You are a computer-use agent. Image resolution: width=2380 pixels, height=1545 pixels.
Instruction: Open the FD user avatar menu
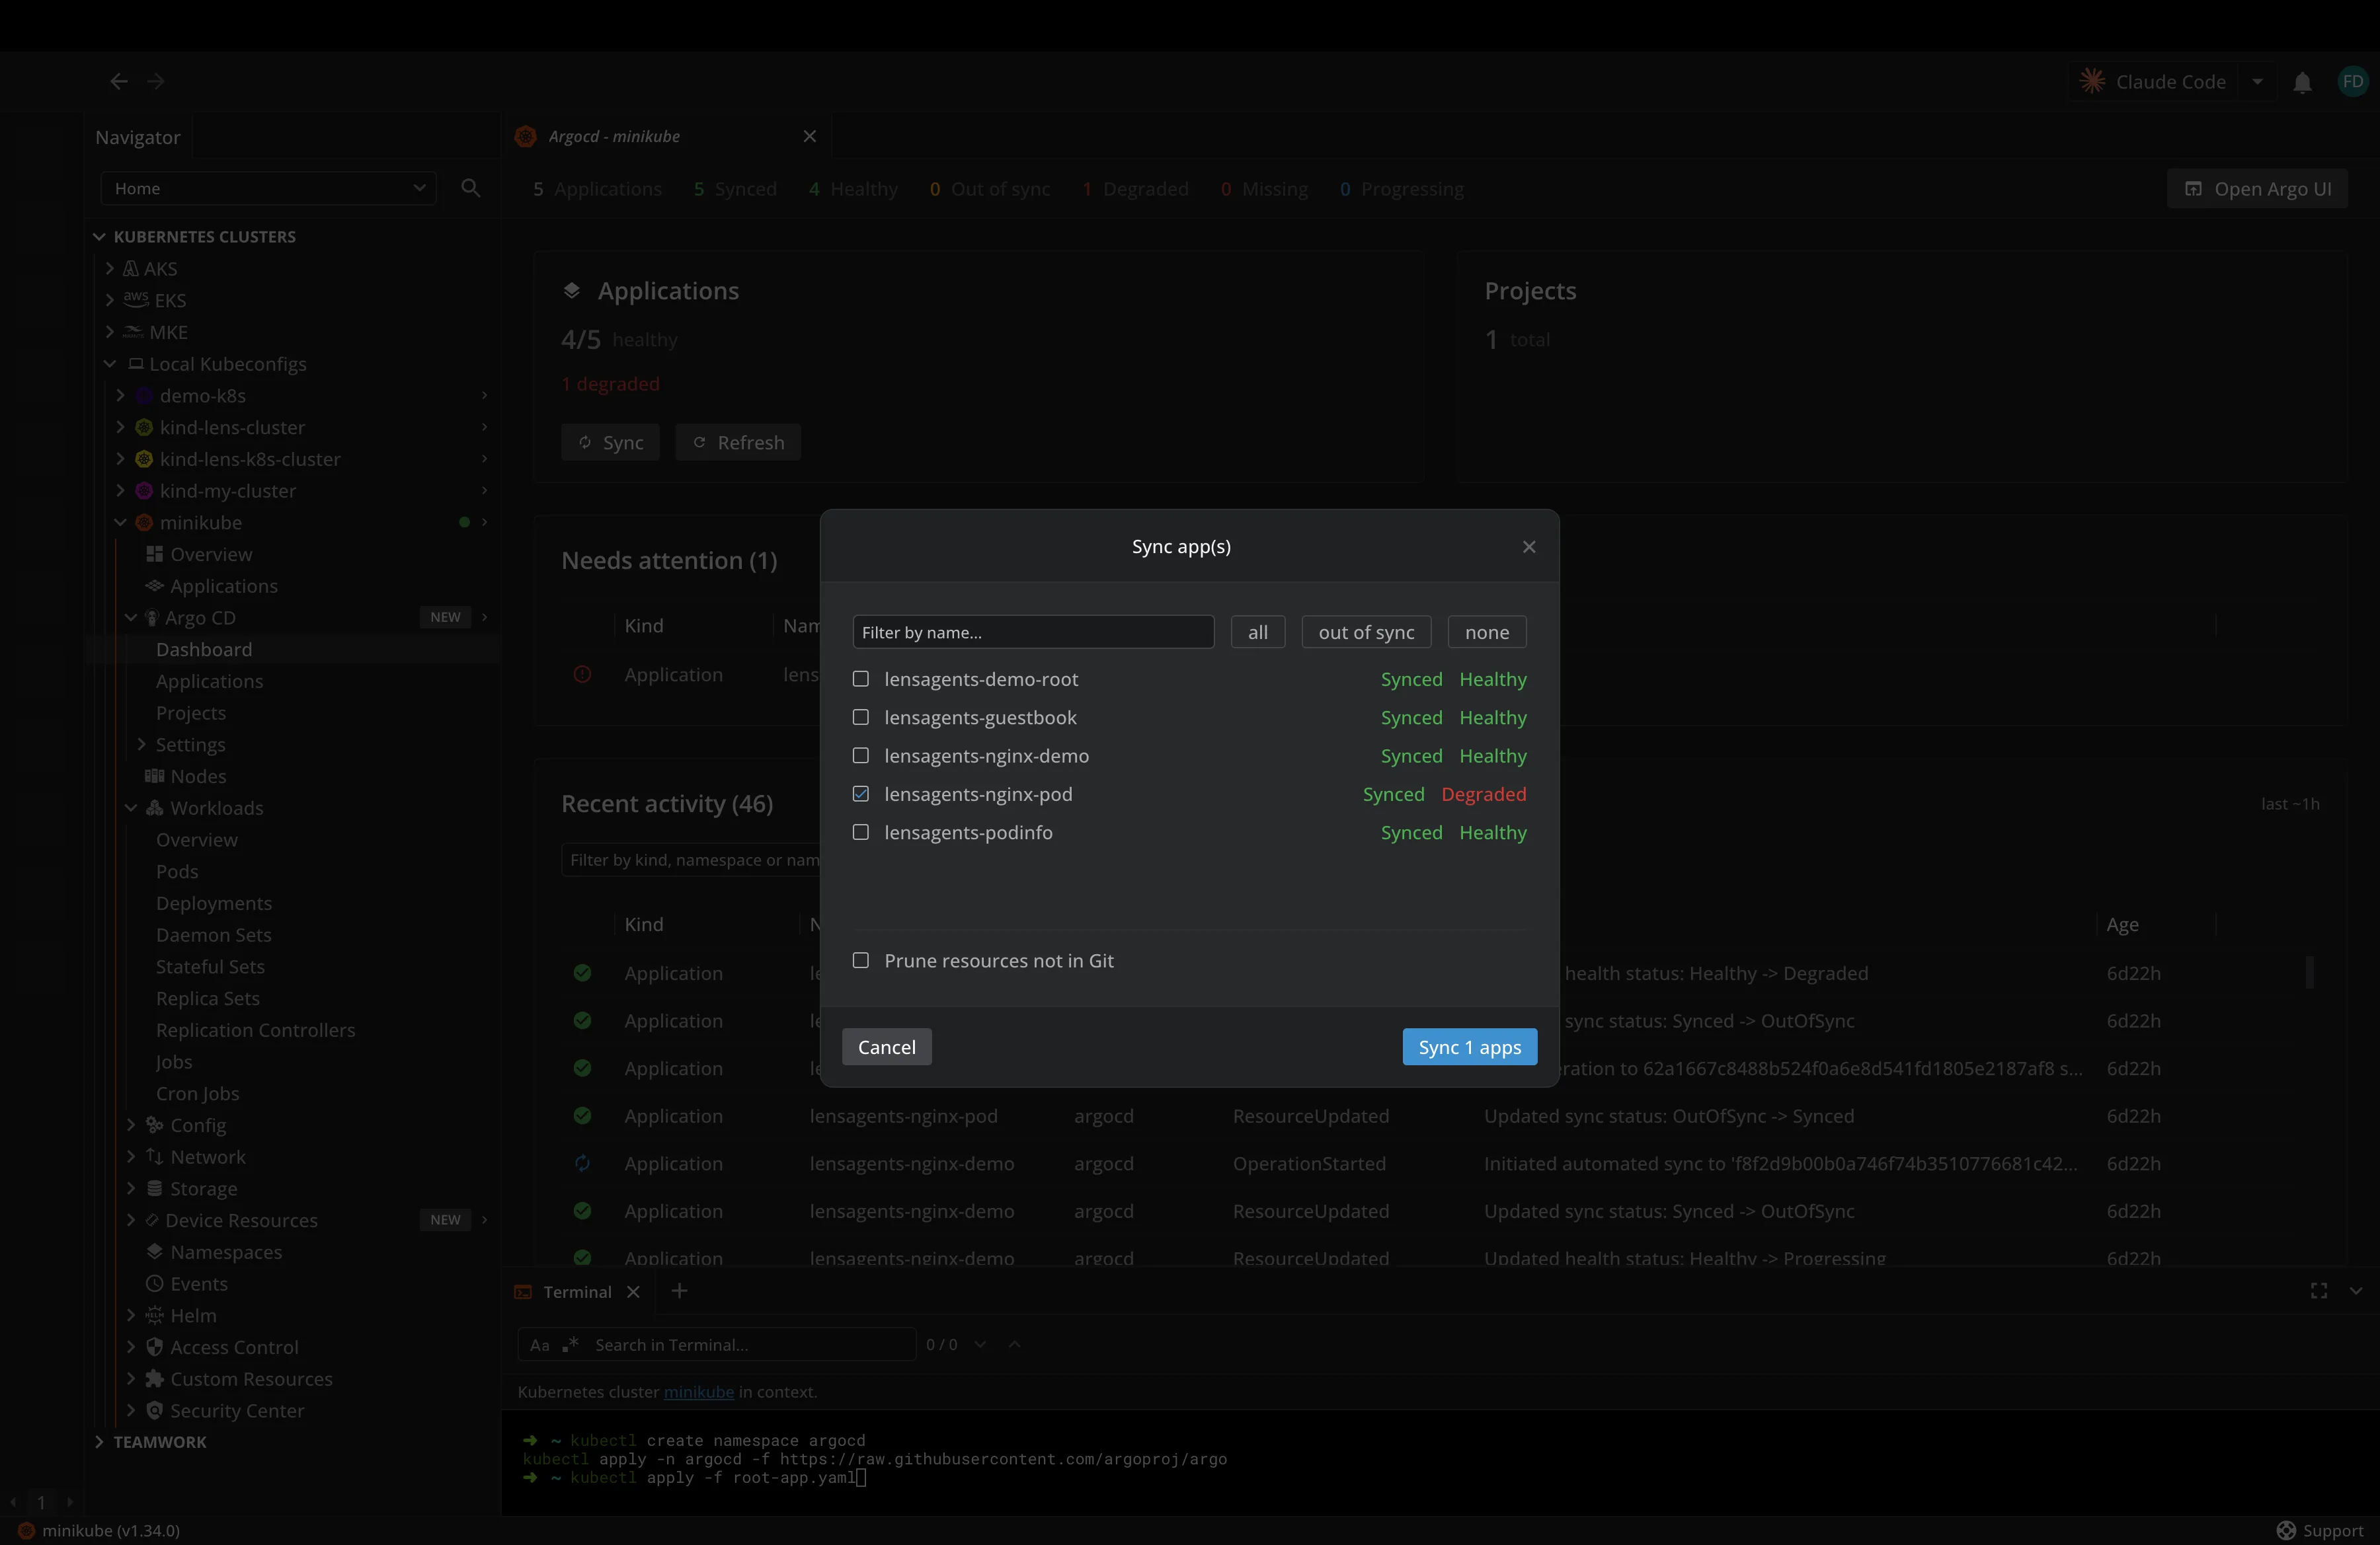tap(2352, 81)
